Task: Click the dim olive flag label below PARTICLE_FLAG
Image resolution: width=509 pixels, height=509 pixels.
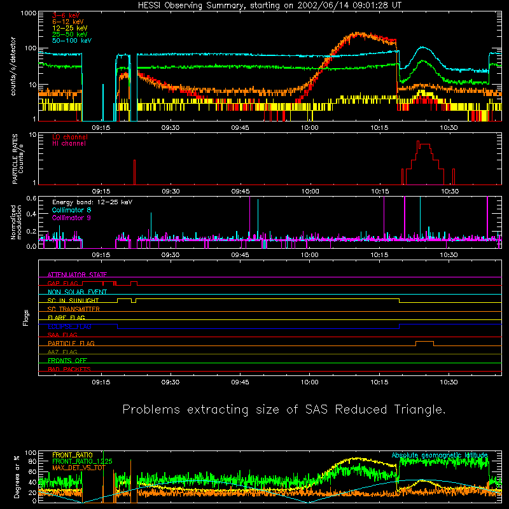Action: coord(62,352)
